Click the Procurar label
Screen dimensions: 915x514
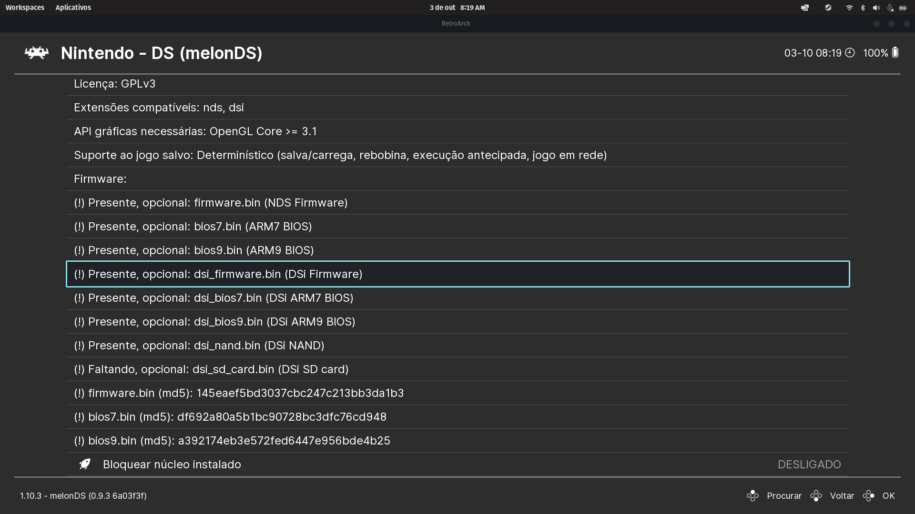click(784, 496)
